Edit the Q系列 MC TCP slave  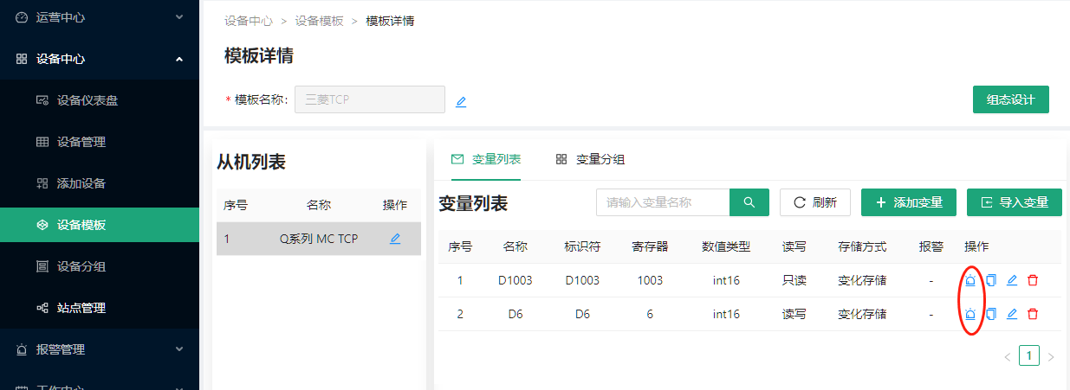395,239
